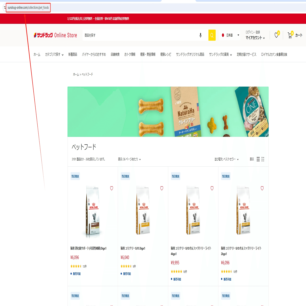View the 9件 star rating reviews

click(x=128, y=266)
